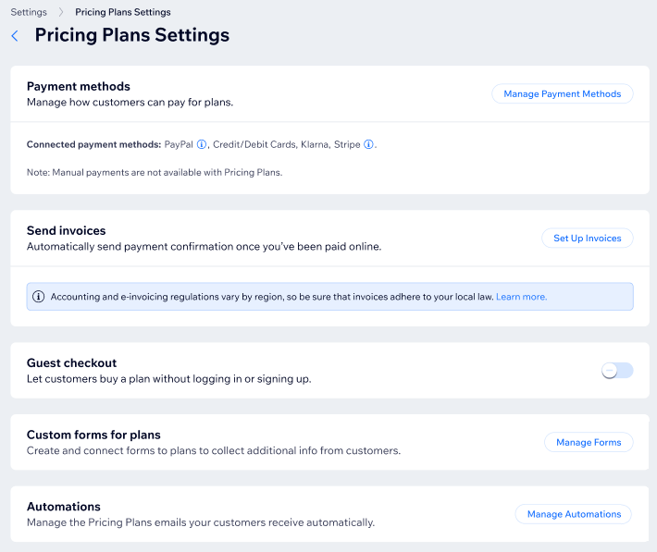Click the Automations section heading
This screenshot has height=552, width=657.
click(x=63, y=507)
